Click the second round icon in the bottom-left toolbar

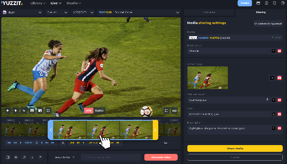pyautogui.click(x=16, y=157)
